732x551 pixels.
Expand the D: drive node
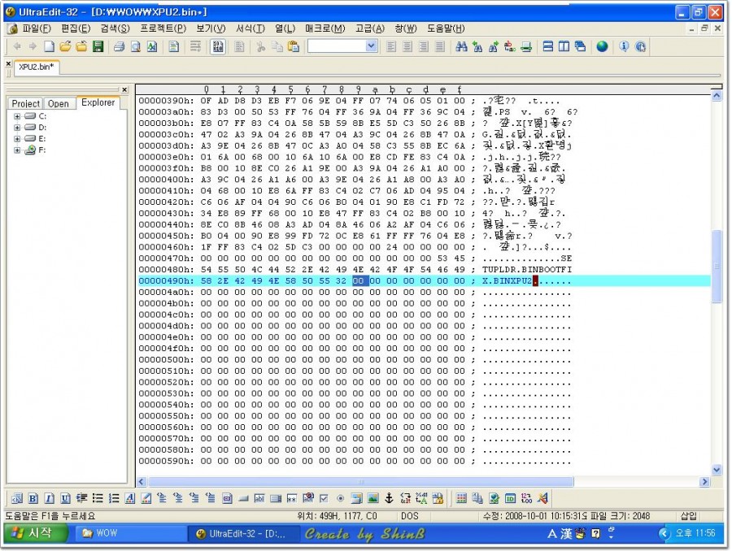[x=17, y=128]
